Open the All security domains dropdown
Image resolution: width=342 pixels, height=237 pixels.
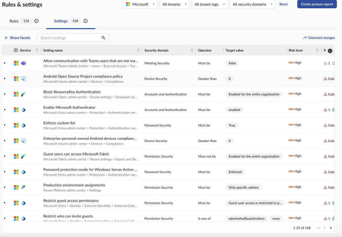click(x=253, y=4)
